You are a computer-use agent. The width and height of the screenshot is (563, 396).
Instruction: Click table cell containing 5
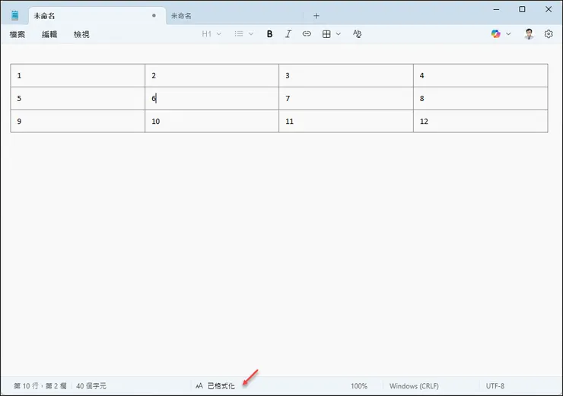(78, 98)
